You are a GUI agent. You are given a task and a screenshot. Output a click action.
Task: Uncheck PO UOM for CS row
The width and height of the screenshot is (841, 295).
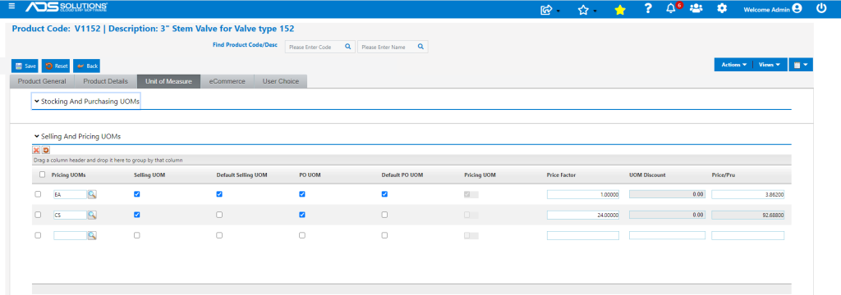tap(302, 215)
